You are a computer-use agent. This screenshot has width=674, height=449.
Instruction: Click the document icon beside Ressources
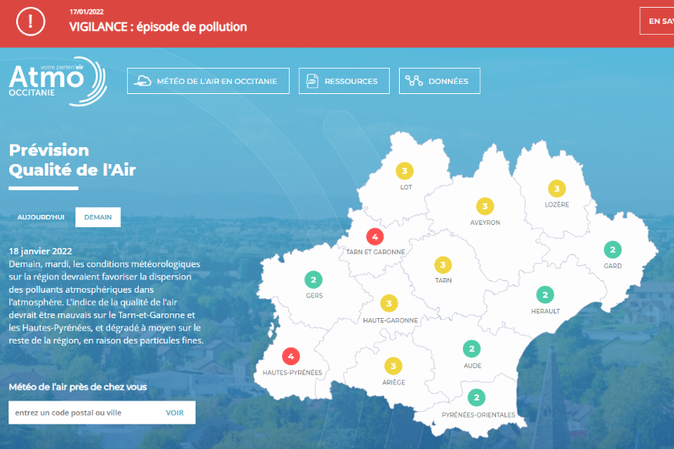[x=312, y=81]
